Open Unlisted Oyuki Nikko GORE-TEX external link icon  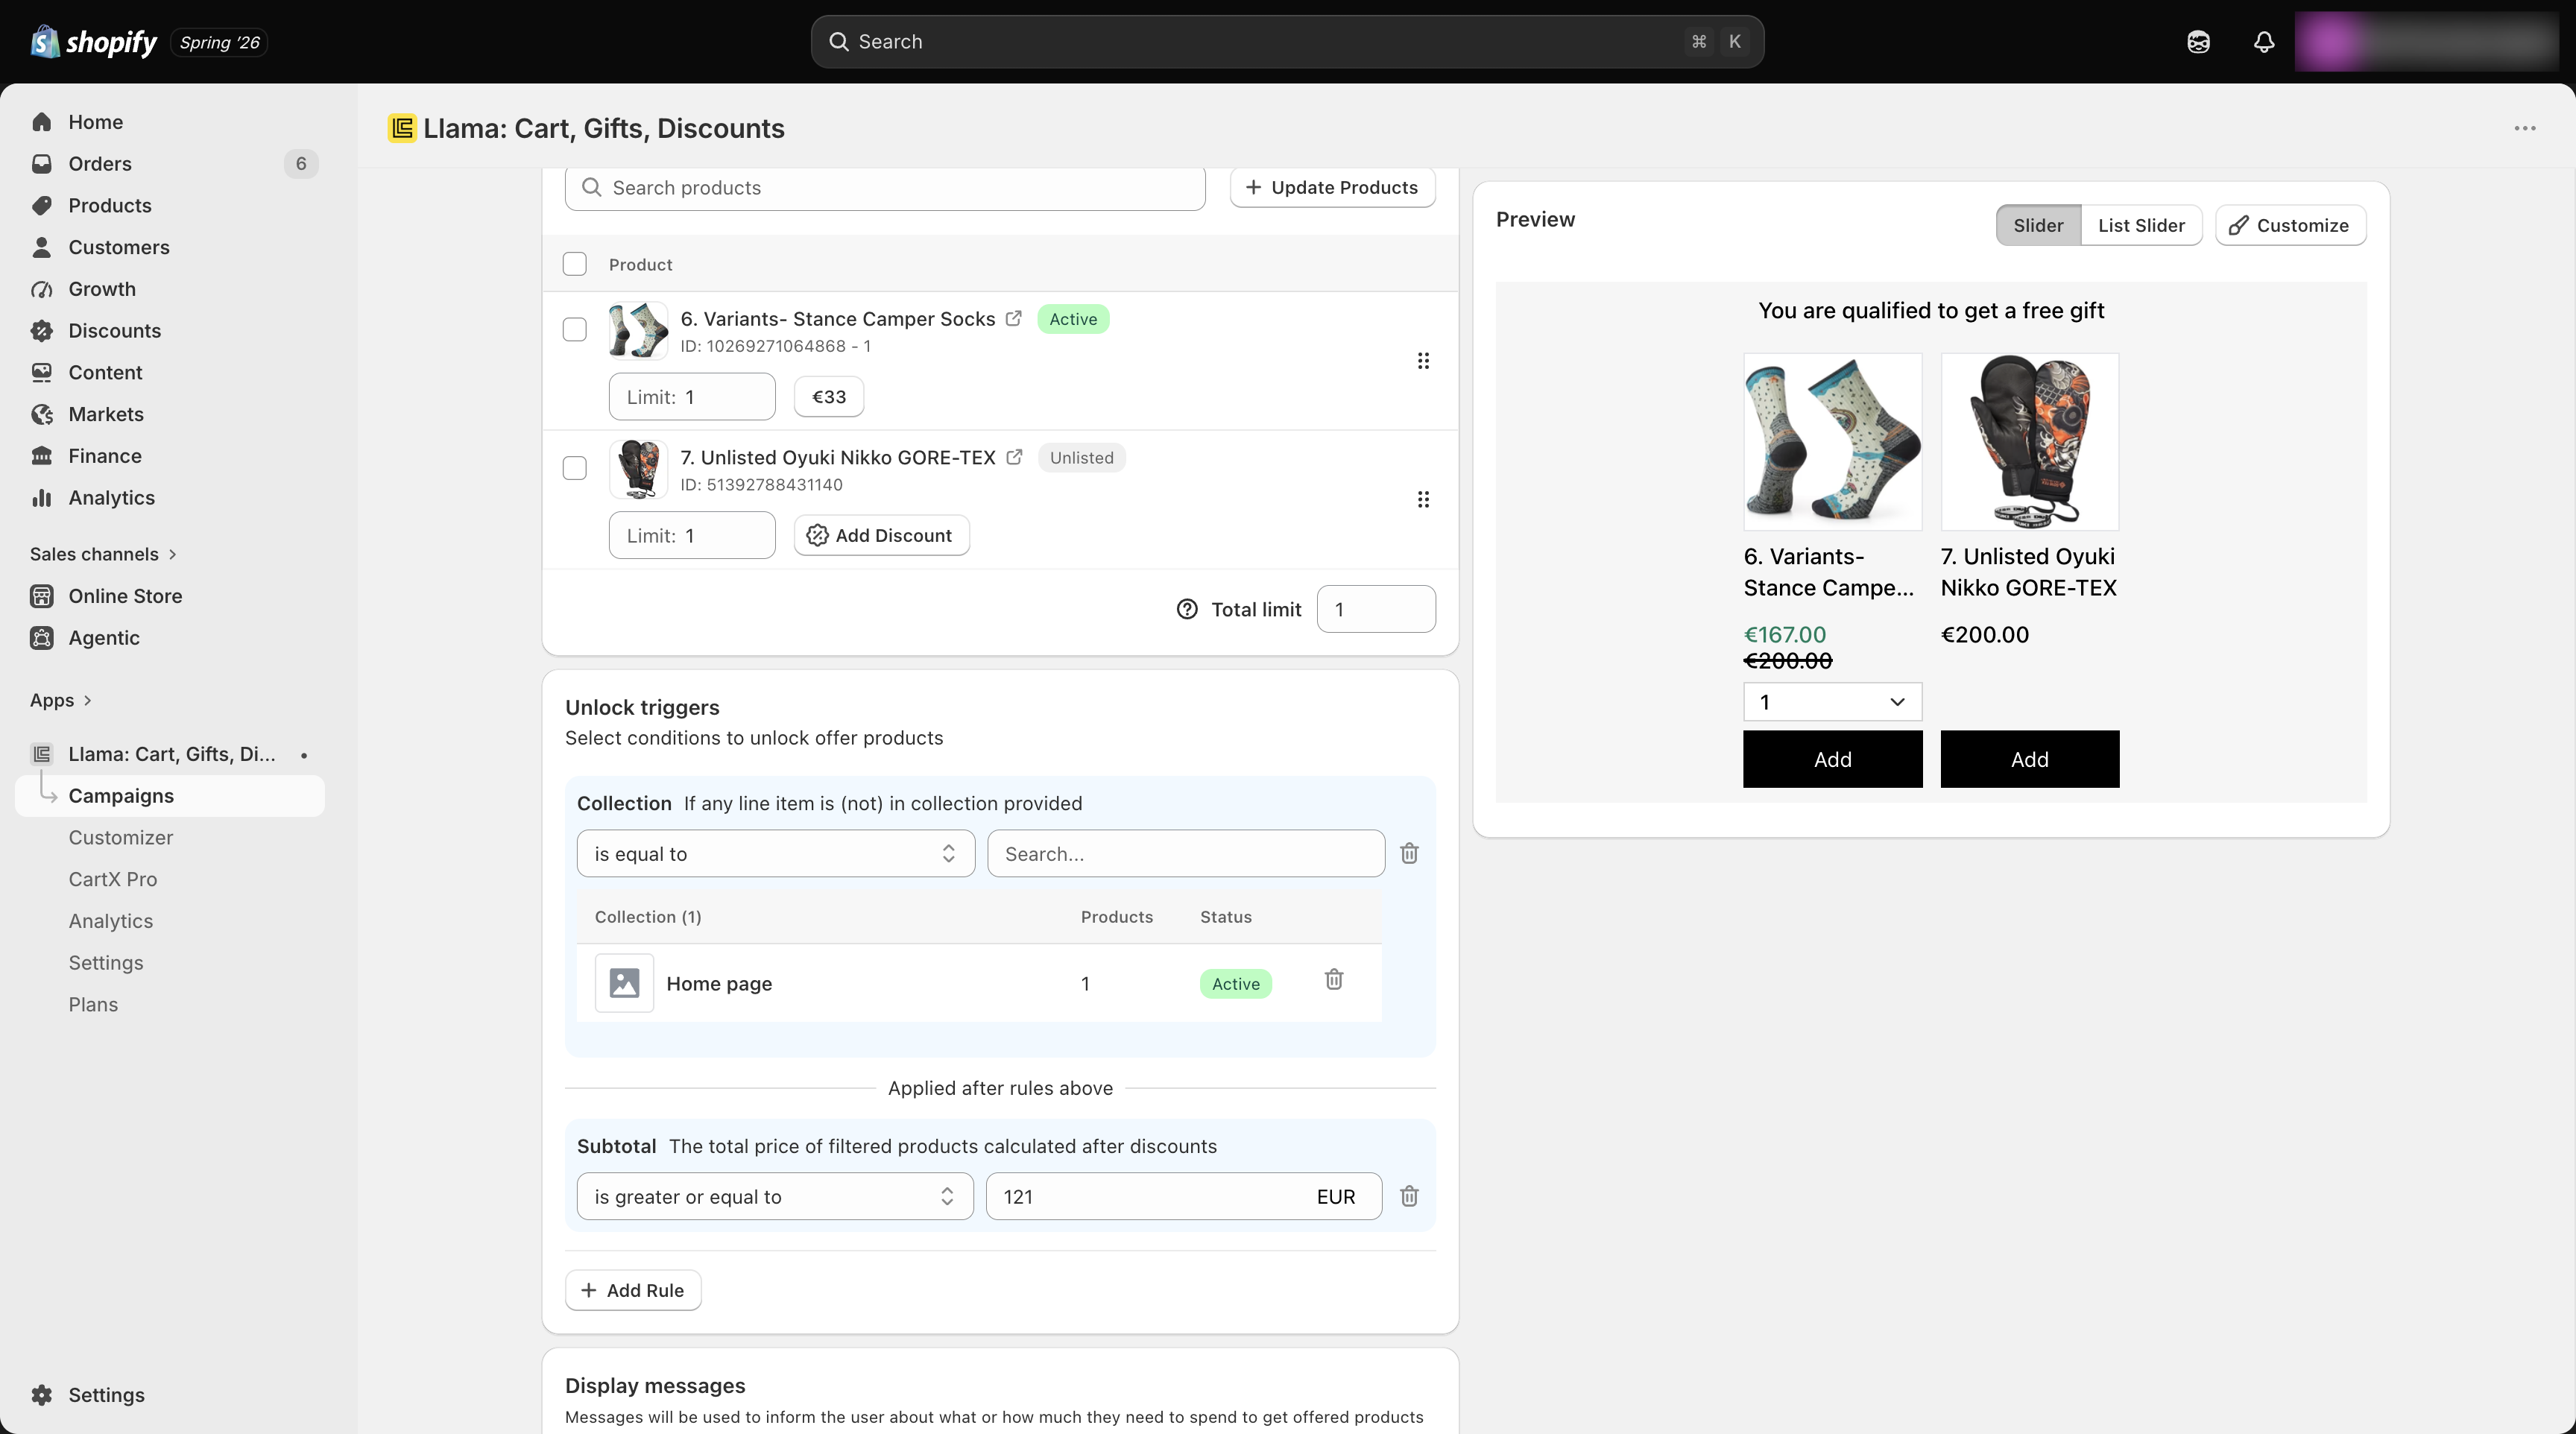pos(1014,457)
